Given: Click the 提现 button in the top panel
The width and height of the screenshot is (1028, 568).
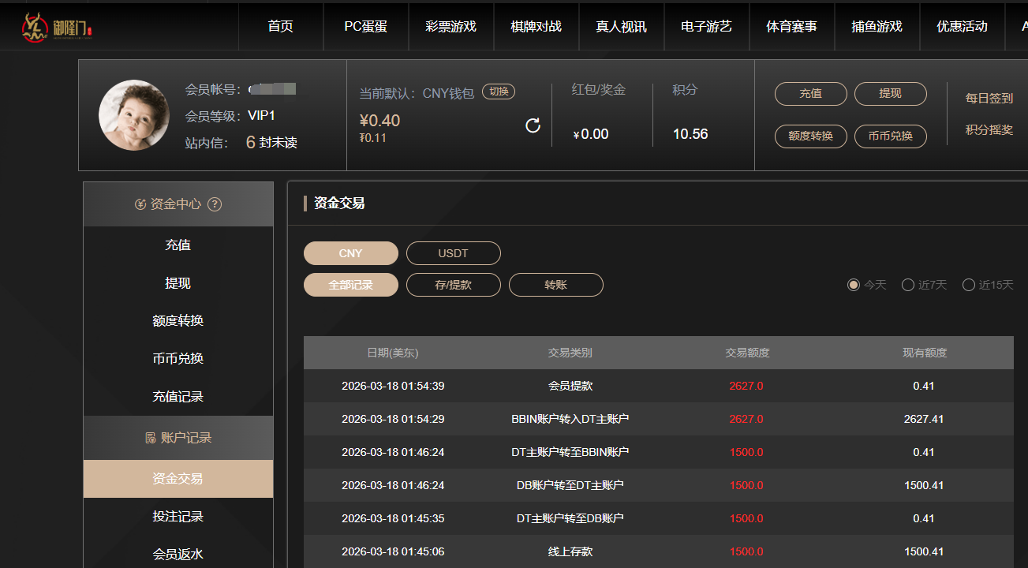Looking at the screenshot, I should (890, 93).
